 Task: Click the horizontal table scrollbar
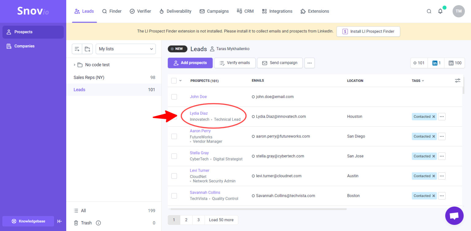[258, 209]
